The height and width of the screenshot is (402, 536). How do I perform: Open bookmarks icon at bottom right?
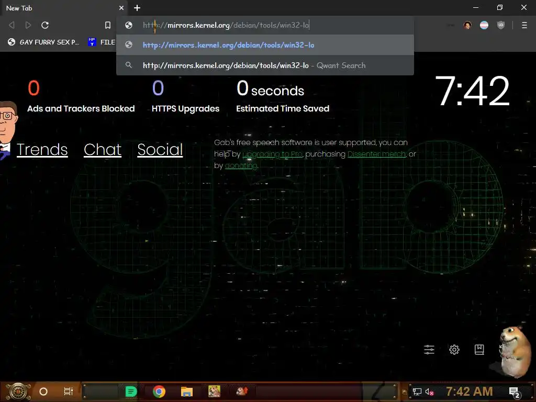pos(479,349)
